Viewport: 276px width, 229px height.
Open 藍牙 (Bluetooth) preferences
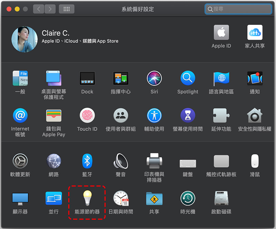[x=87, y=161]
